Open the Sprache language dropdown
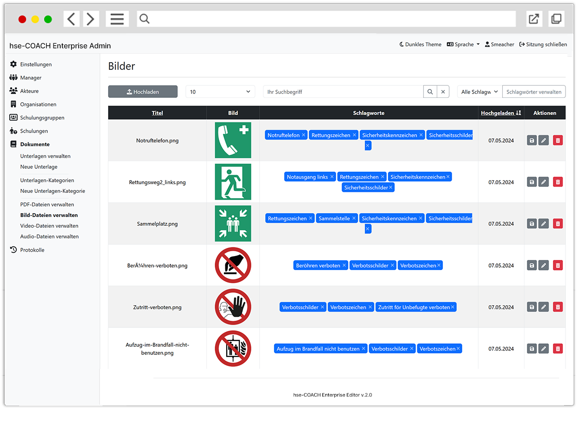This screenshot has height=434, width=579. click(463, 44)
